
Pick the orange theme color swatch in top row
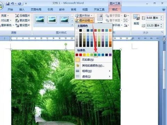coord(110,30)
